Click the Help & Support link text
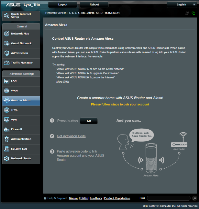The image size is (199, 209). coord(57,198)
